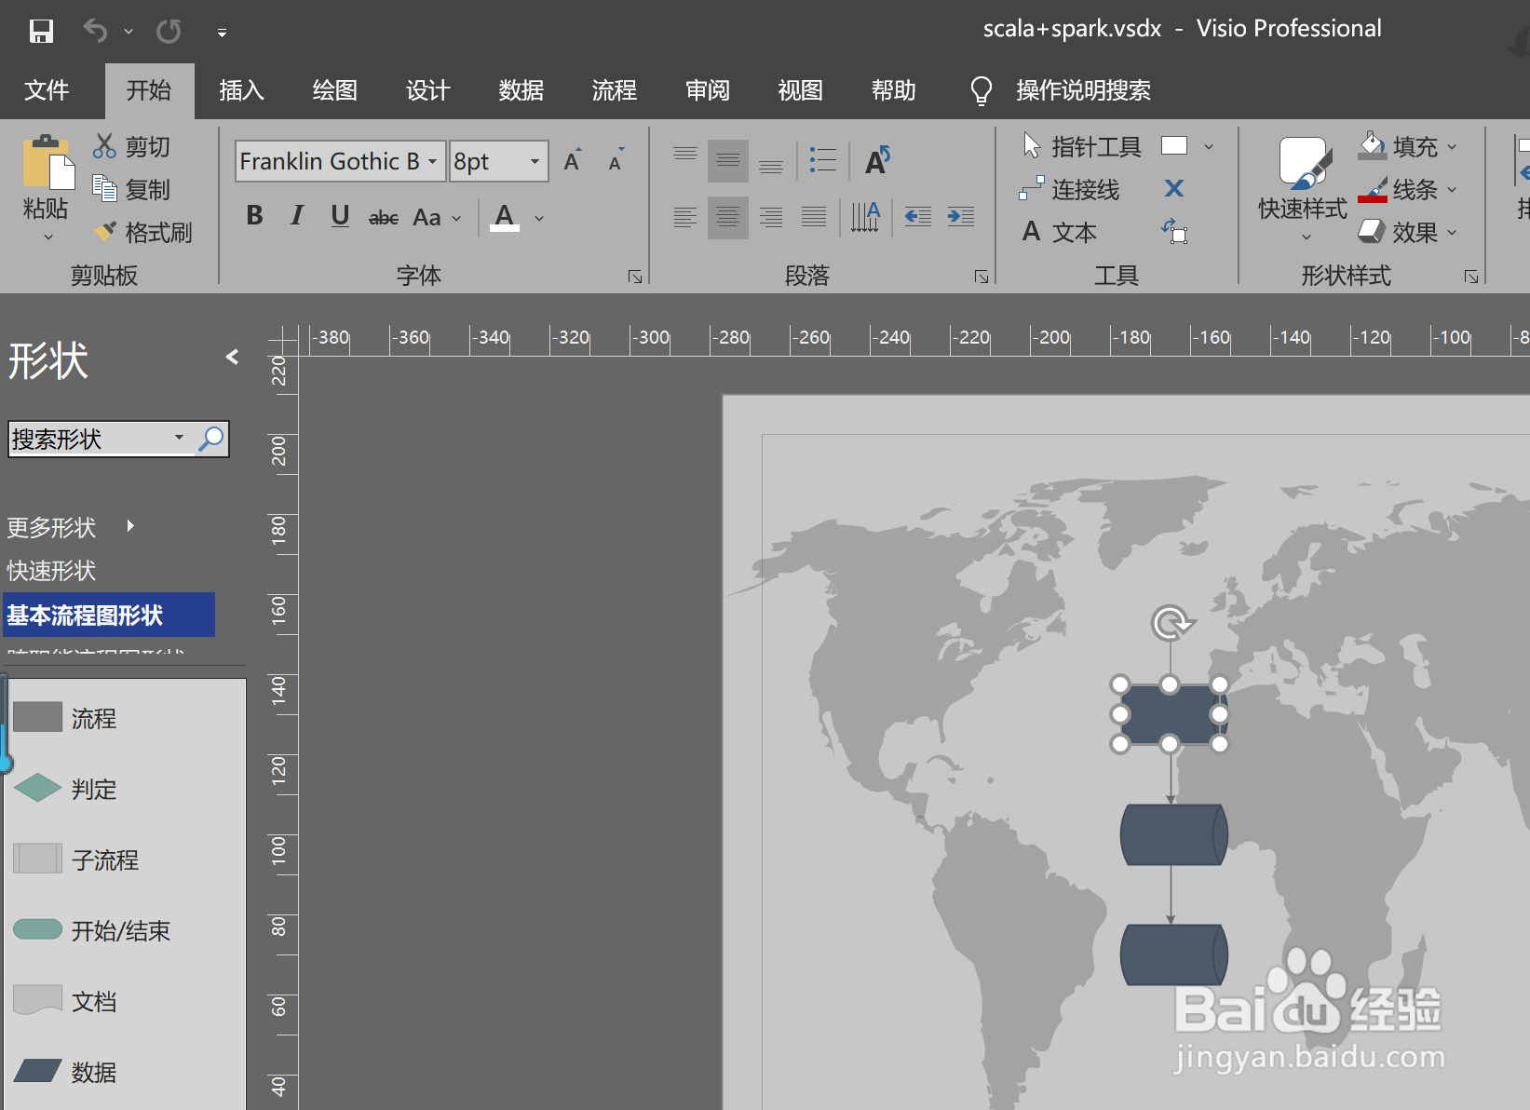
Task: Select the 文本 text tool
Action: point(1060,232)
